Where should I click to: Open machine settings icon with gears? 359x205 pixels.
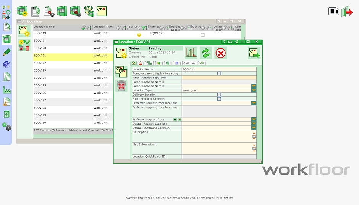75,11
